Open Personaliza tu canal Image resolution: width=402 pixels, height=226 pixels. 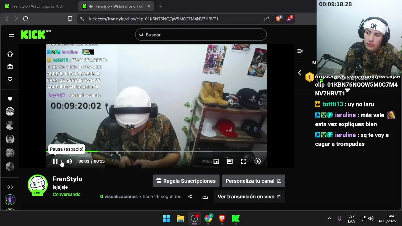click(253, 181)
